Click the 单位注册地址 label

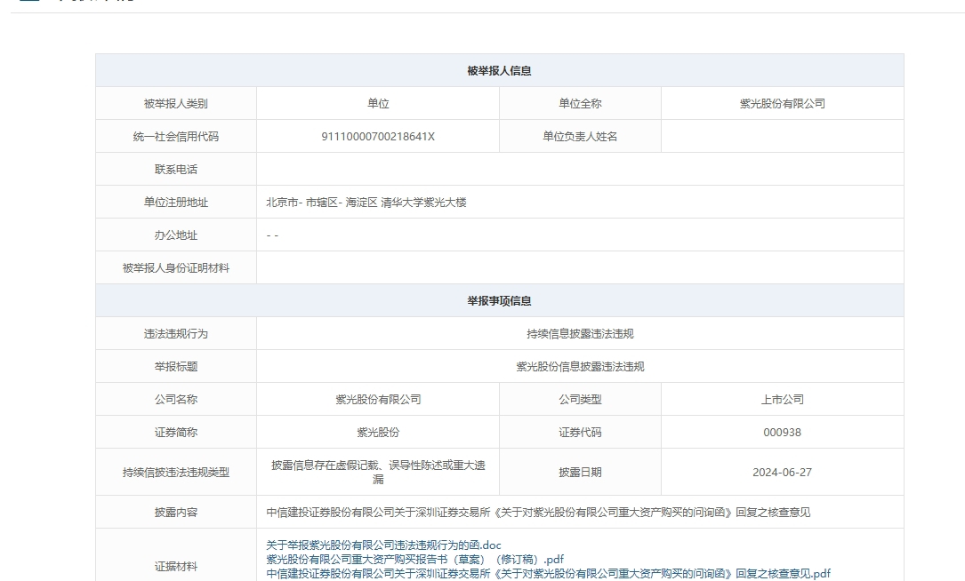click(x=176, y=203)
